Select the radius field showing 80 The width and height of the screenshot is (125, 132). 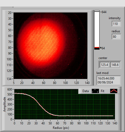click(116, 37)
